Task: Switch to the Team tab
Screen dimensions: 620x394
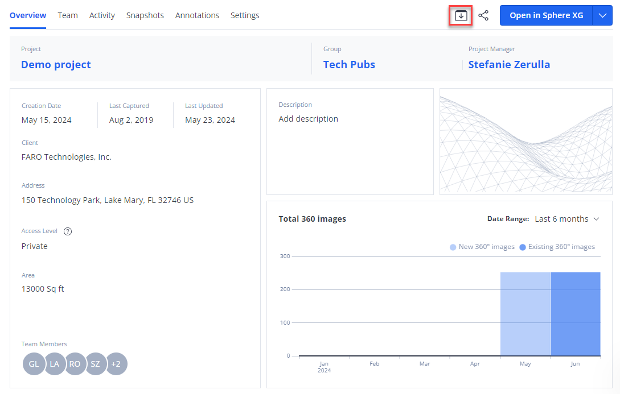Action: (x=68, y=15)
